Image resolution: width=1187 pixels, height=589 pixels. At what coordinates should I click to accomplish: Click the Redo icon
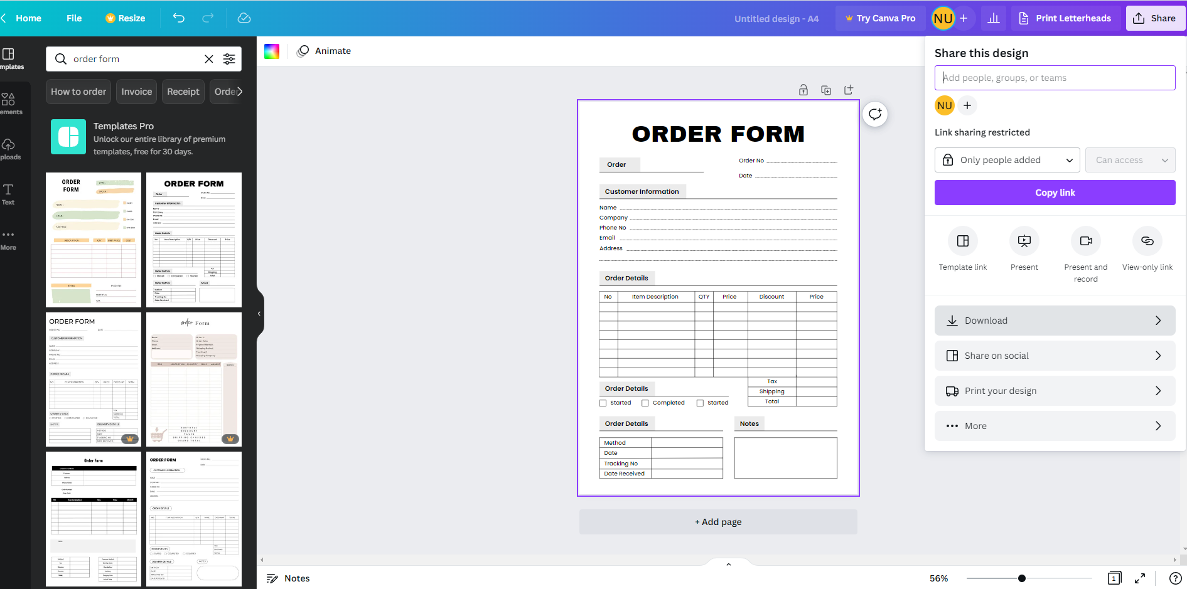(x=208, y=18)
